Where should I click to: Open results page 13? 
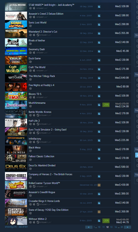point(111,227)
